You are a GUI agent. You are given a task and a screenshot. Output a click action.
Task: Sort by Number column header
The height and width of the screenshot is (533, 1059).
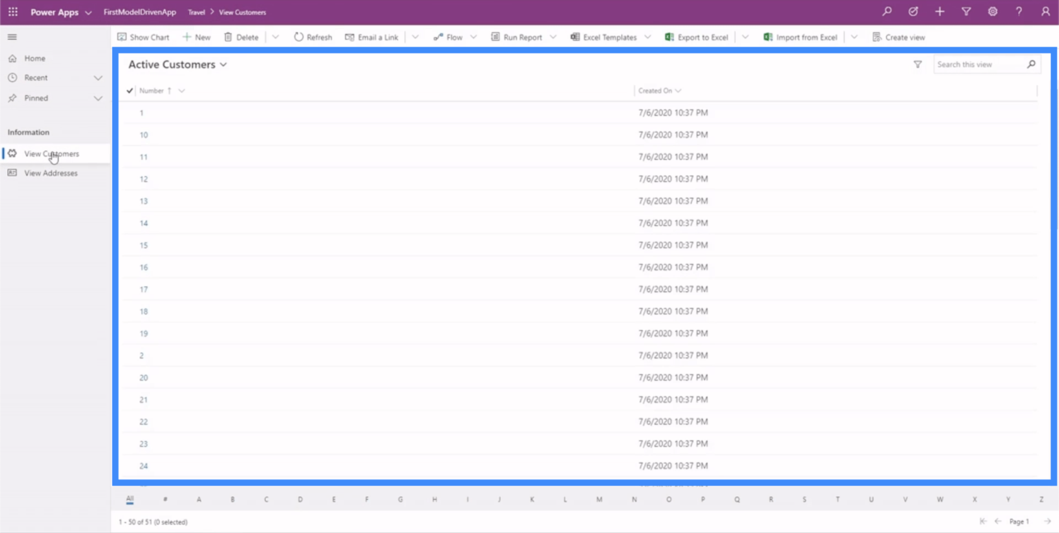click(151, 91)
